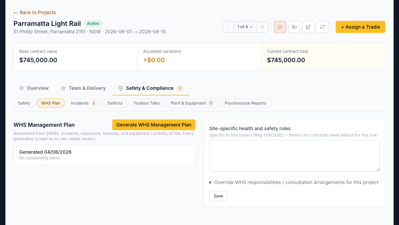
Task: Expand Override WHS responsibilities disclosure
Action: pyautogui.click(x=294, y=182)
